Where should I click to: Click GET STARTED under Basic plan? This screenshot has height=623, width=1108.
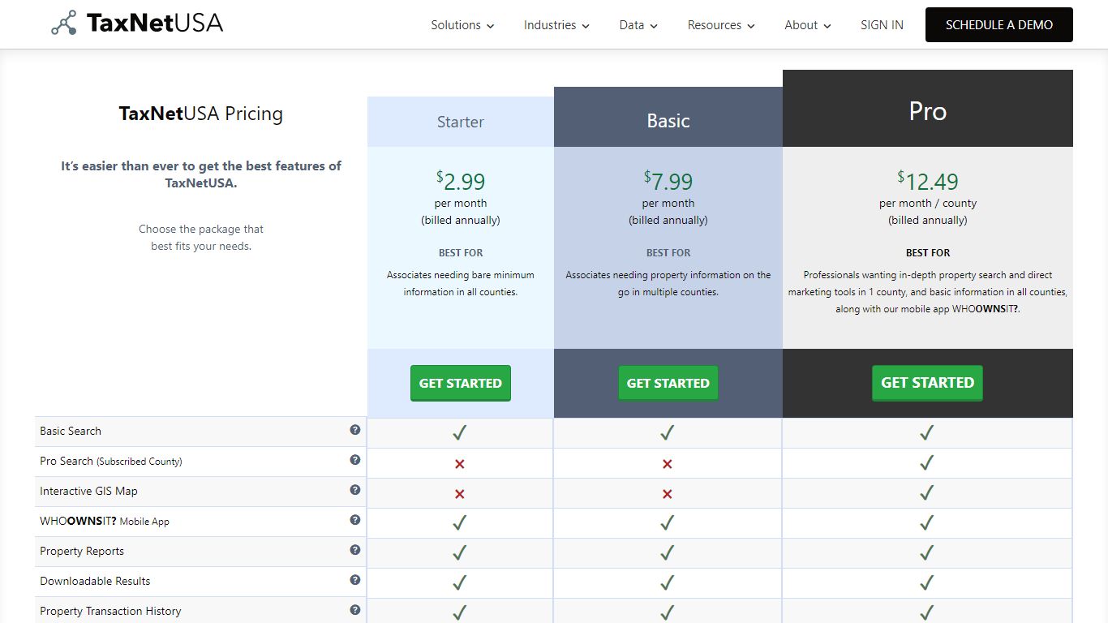pos(668,383)
